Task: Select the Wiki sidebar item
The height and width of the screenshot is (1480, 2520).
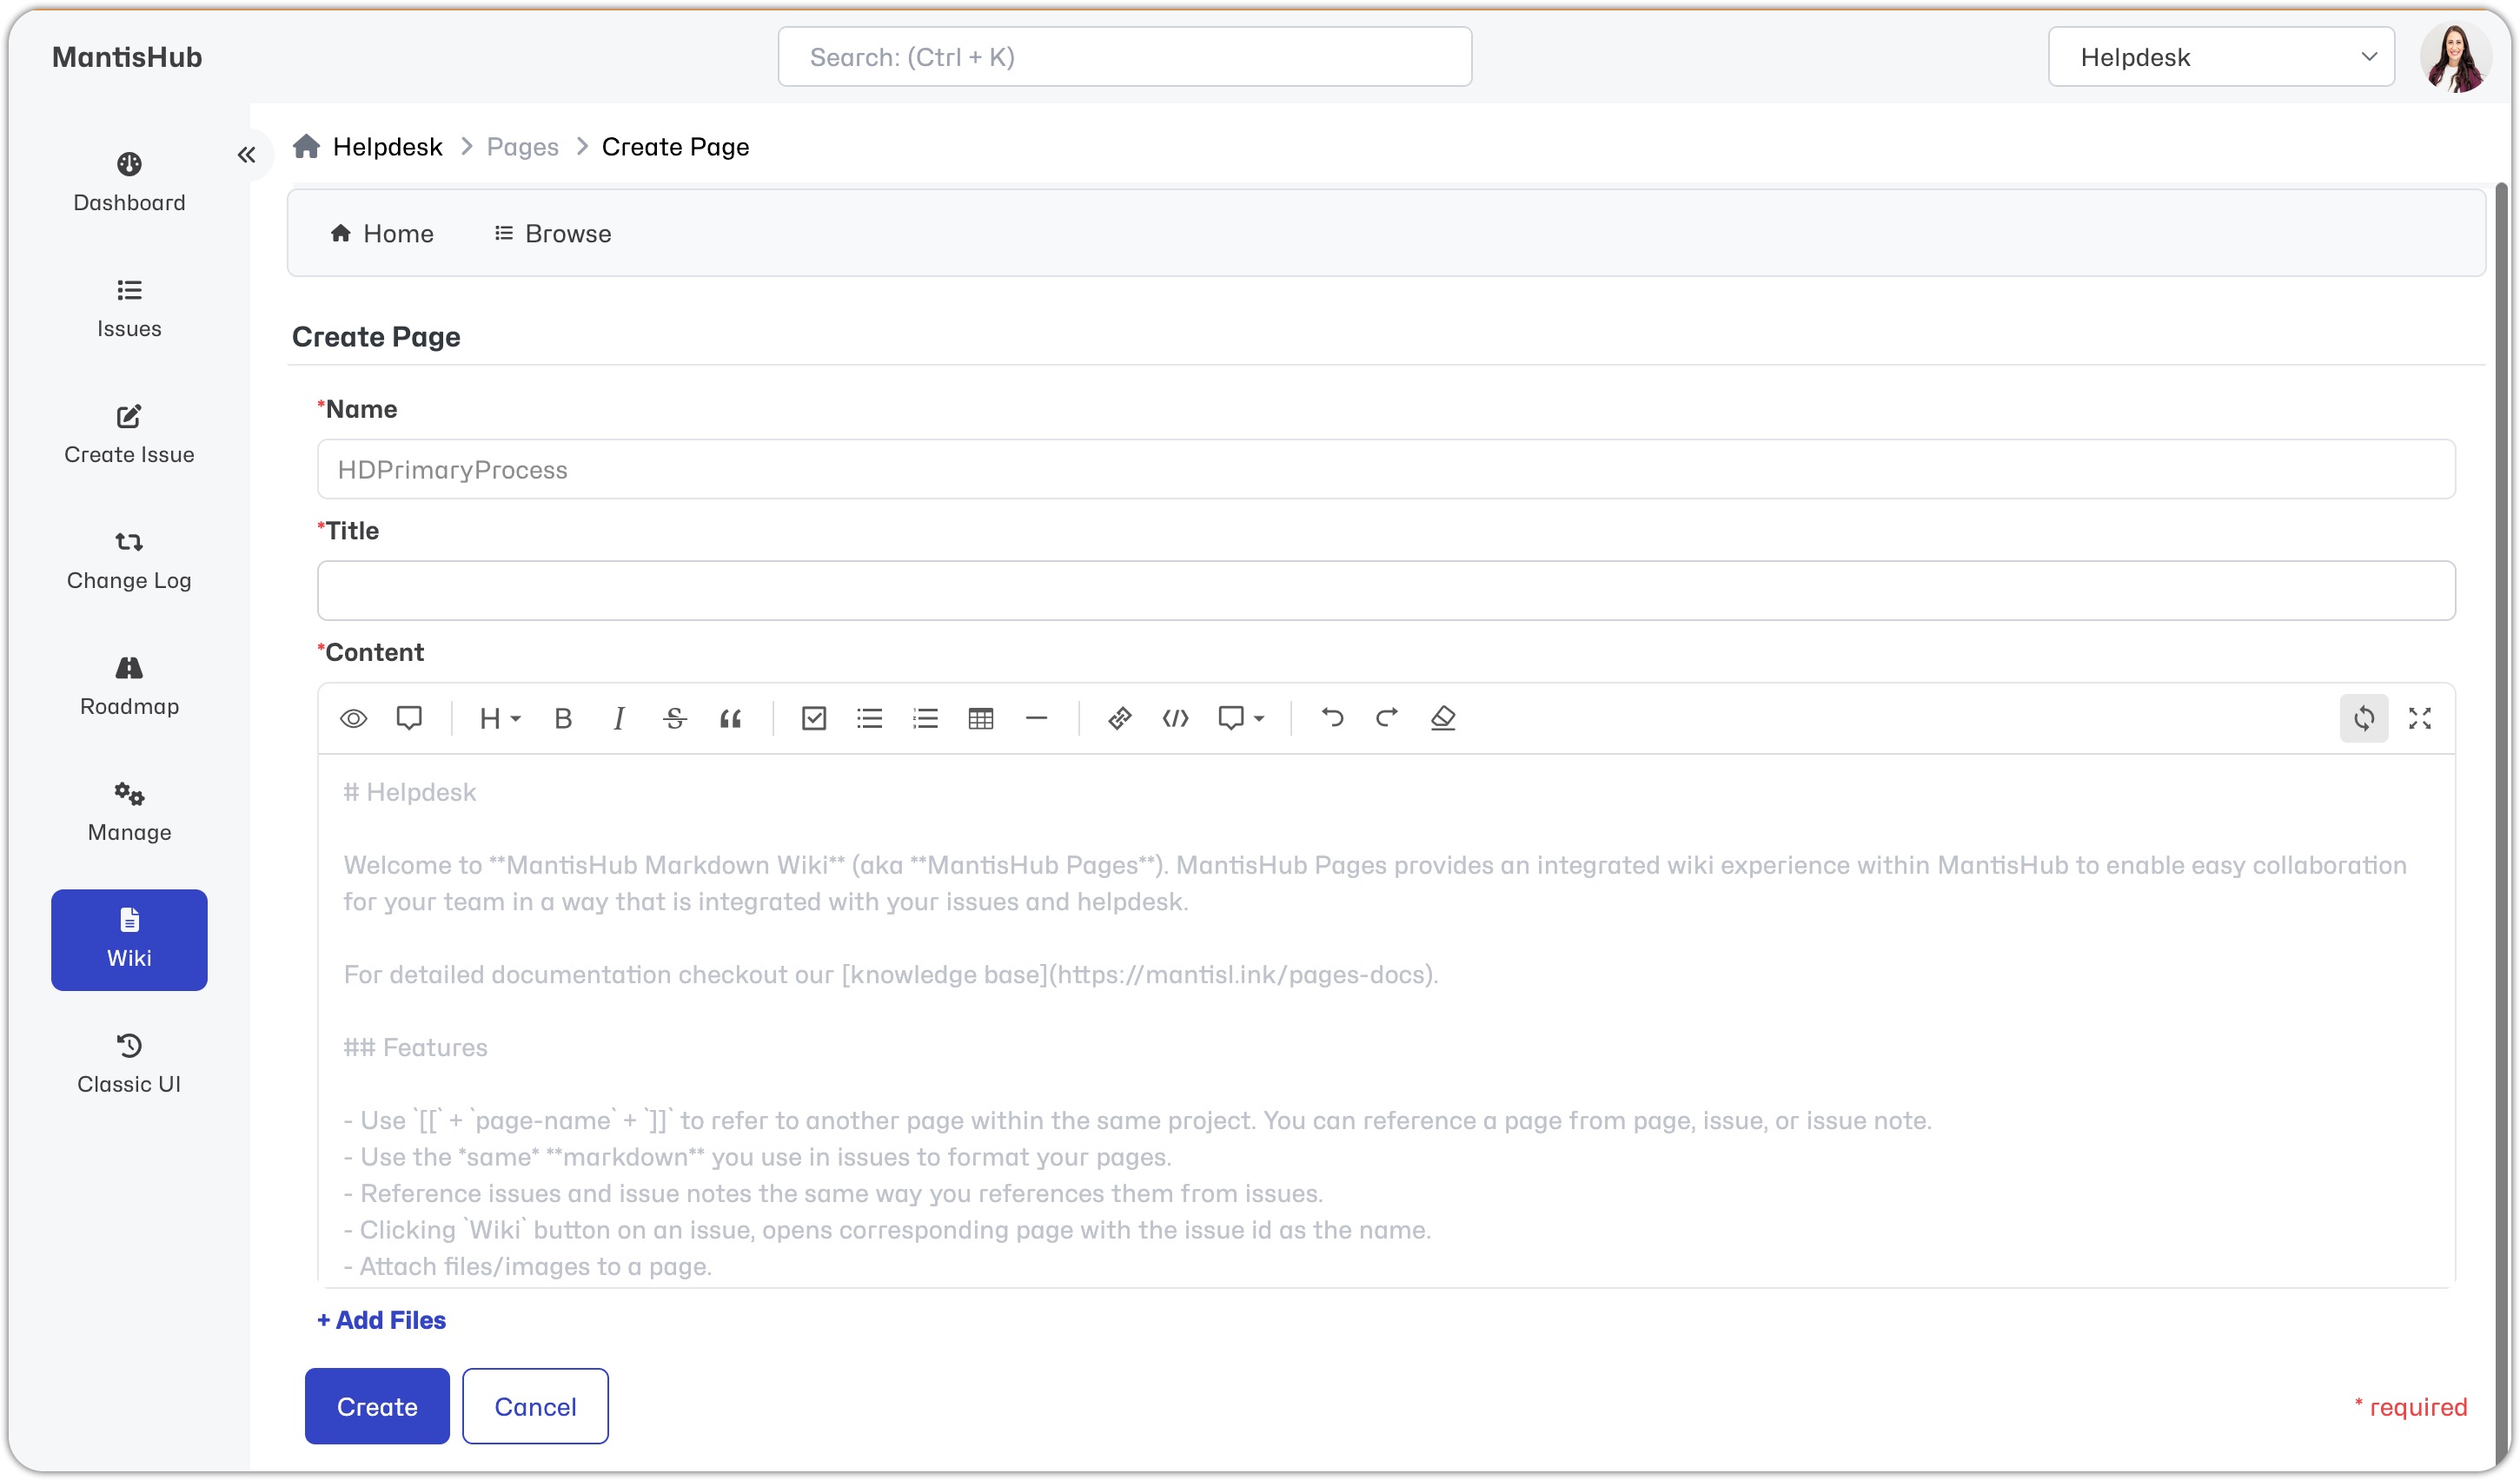Action: [x=129, y=941]
